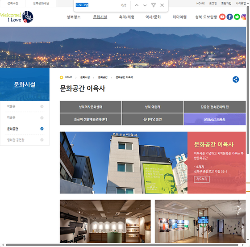Click down arrow of vertical scrollbar
The width and height of the screenshot is (250, 247).
point(248,239)
